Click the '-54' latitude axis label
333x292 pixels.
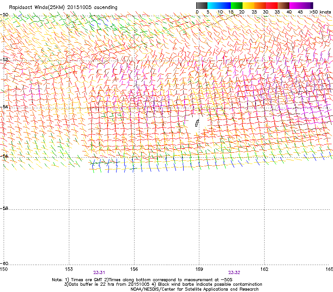tap(4, 106)
